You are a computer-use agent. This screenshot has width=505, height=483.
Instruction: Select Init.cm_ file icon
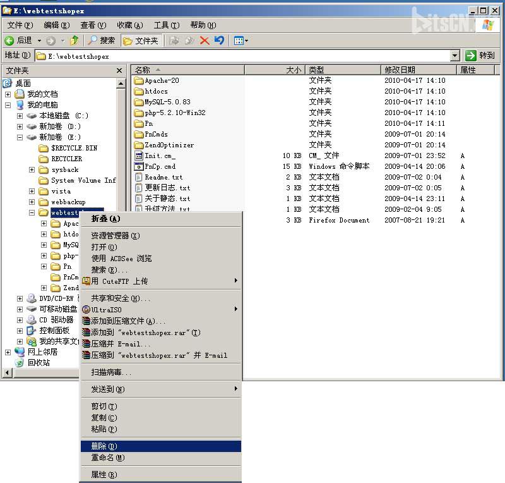pos(138,156)
